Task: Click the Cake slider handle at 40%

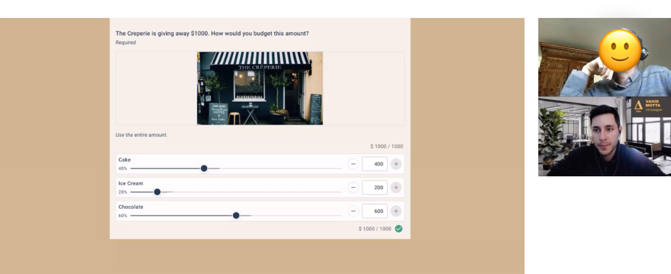Action: pos(204,168)
